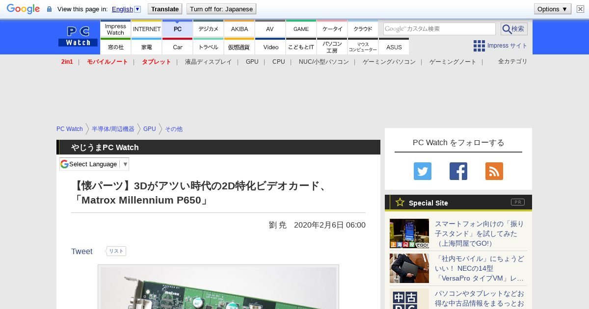Open the AKIBA tab
The height and width of the screenshot is (309, 589).
(240, 28)
